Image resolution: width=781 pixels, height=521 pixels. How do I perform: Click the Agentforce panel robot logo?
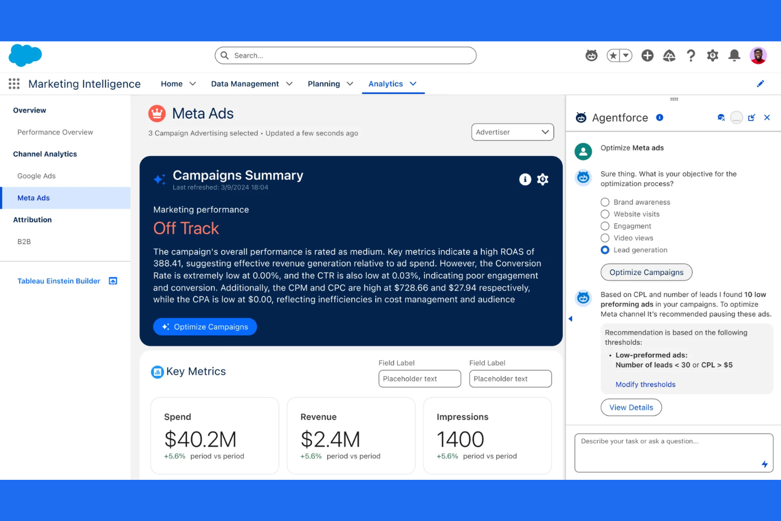[581, 118]
